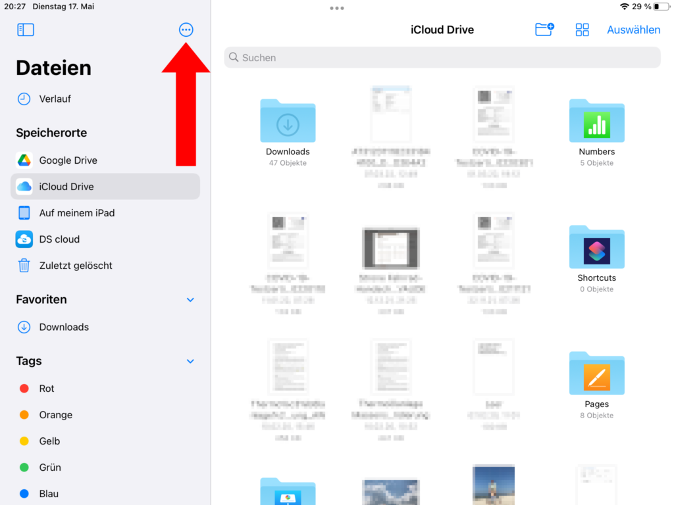This screenshot has width=674, height=505.
Task: Toggle the sidebar panel icon
Action: pyautogui.click(x=26, y=30)
